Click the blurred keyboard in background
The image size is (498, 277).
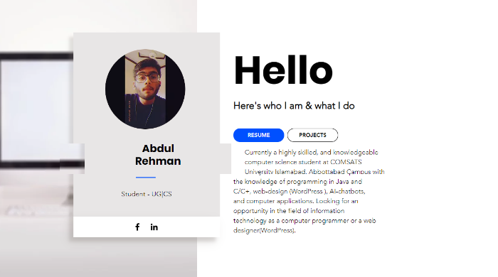[36, 210]
